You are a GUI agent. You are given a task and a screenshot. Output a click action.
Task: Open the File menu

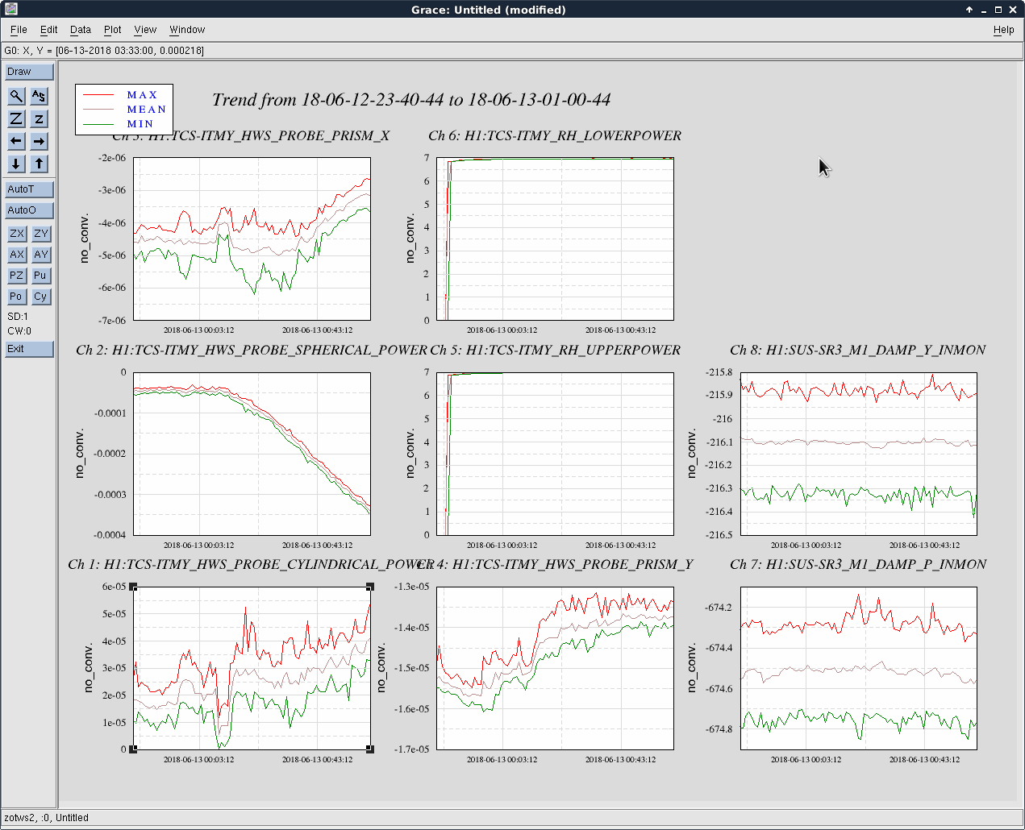[19, 30]
